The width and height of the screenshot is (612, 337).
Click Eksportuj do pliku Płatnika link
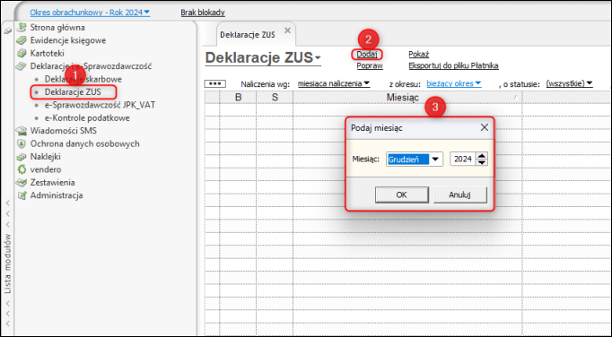[453, 65]
